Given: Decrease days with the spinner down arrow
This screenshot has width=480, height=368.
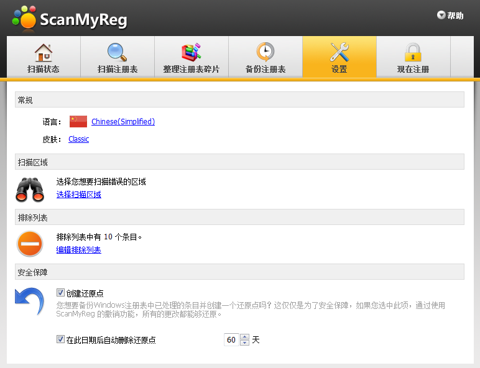Looking at the screenshot, I should tap(244, 343).
